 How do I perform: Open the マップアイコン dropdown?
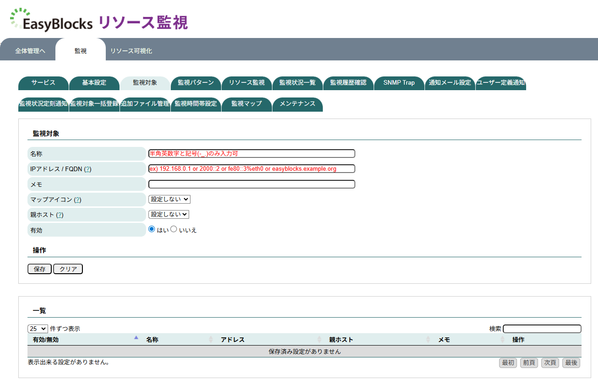pos(170,199)
